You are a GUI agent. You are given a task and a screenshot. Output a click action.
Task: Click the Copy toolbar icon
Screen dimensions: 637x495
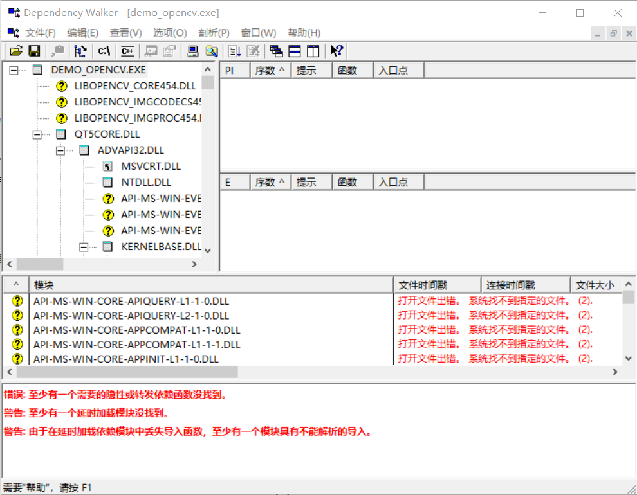[57, 51]
